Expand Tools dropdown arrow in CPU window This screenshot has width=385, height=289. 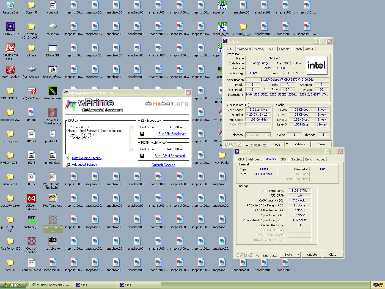point(287,144)
